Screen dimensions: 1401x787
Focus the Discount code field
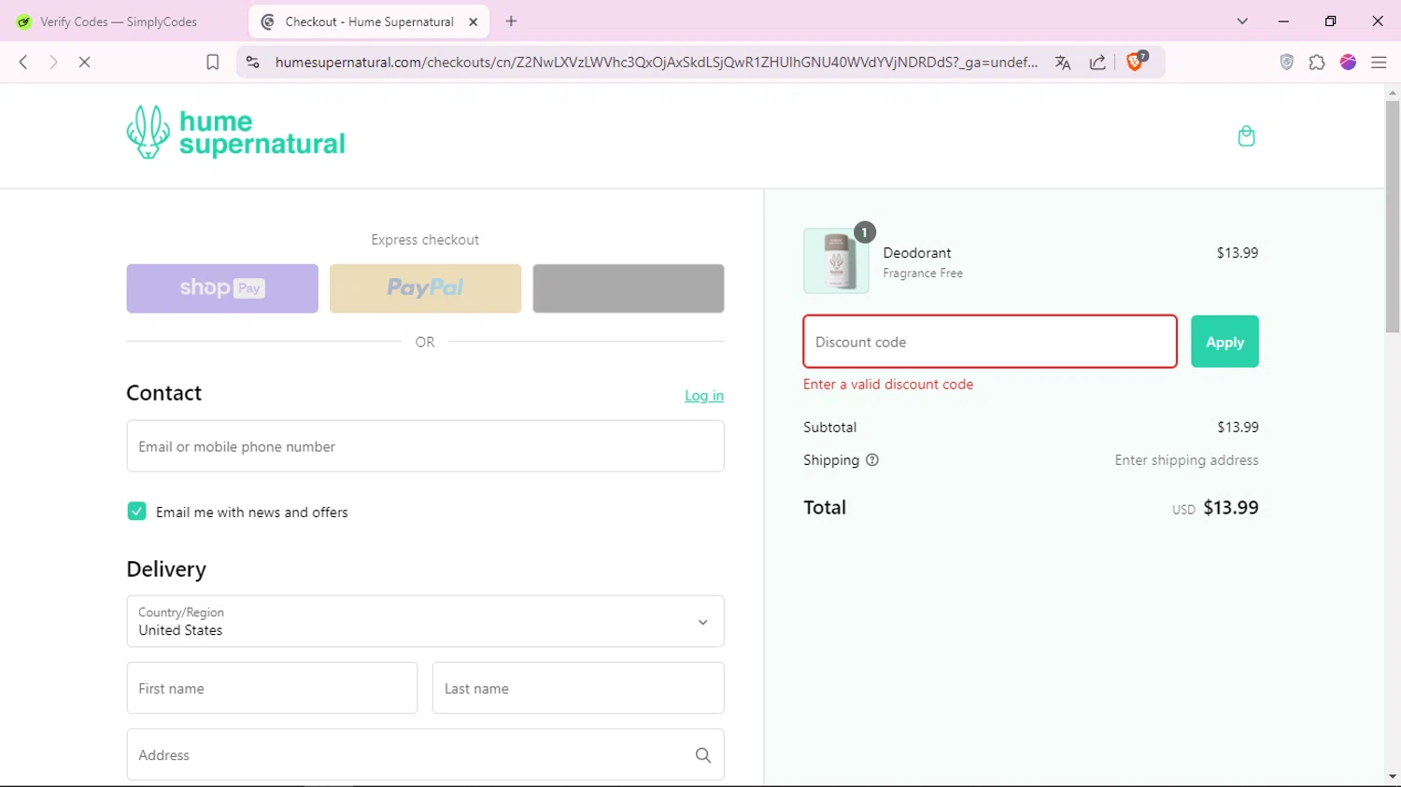pos(990,342)
